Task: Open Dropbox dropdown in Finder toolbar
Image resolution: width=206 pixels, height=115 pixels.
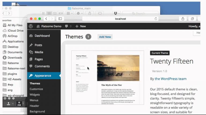Action: pyautogui.click(x=116, y=13)
